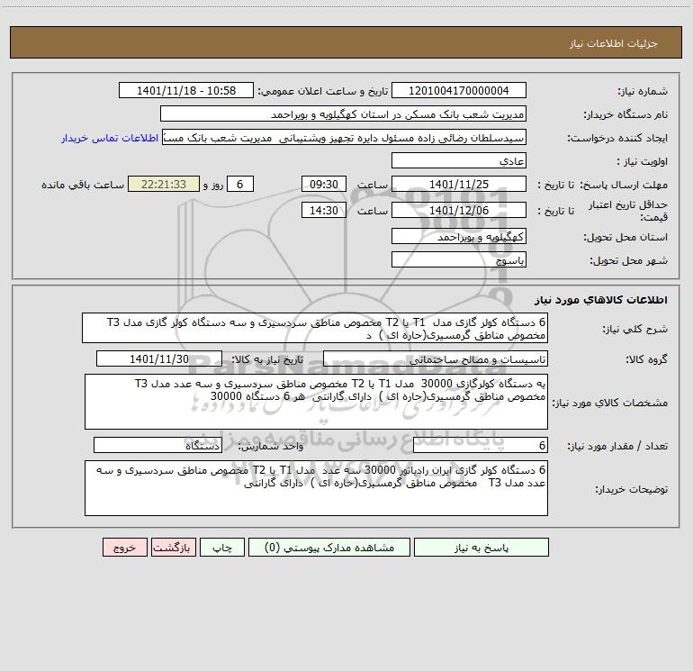The image size is (693, 671).
Task: Click response deadline date 1401/11/25
Action: point(459,184)
